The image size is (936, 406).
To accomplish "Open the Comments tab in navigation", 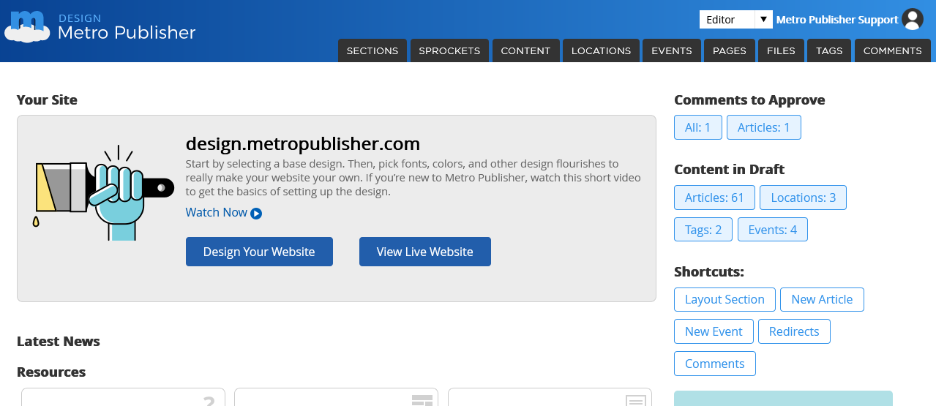I will point(893,50).
